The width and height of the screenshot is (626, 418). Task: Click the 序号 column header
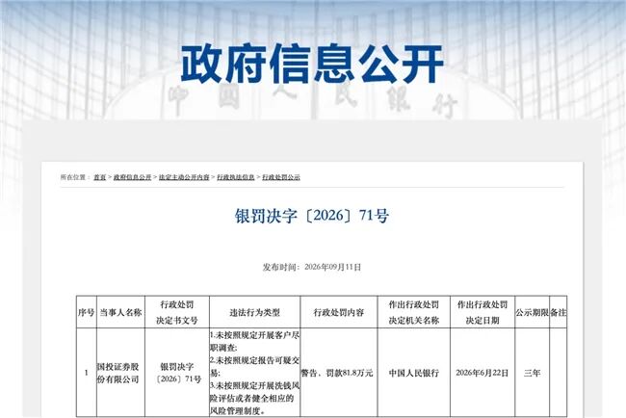click(87, 312)
